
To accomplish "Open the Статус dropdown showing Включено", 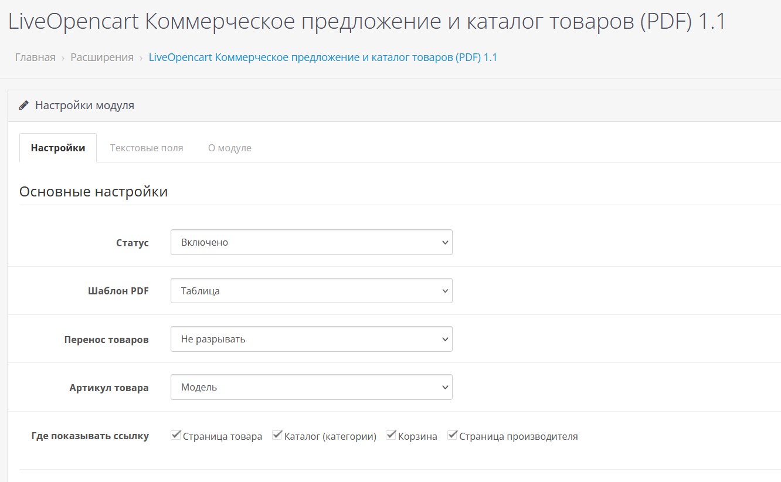I will [311, 242].
